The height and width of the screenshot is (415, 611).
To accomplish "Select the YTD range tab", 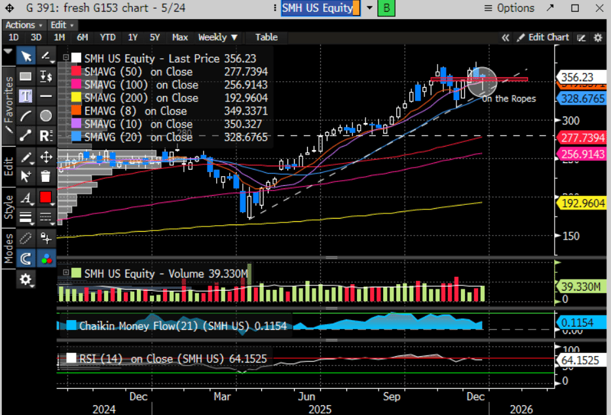I will pyautogui.click(x=107, y=37).
